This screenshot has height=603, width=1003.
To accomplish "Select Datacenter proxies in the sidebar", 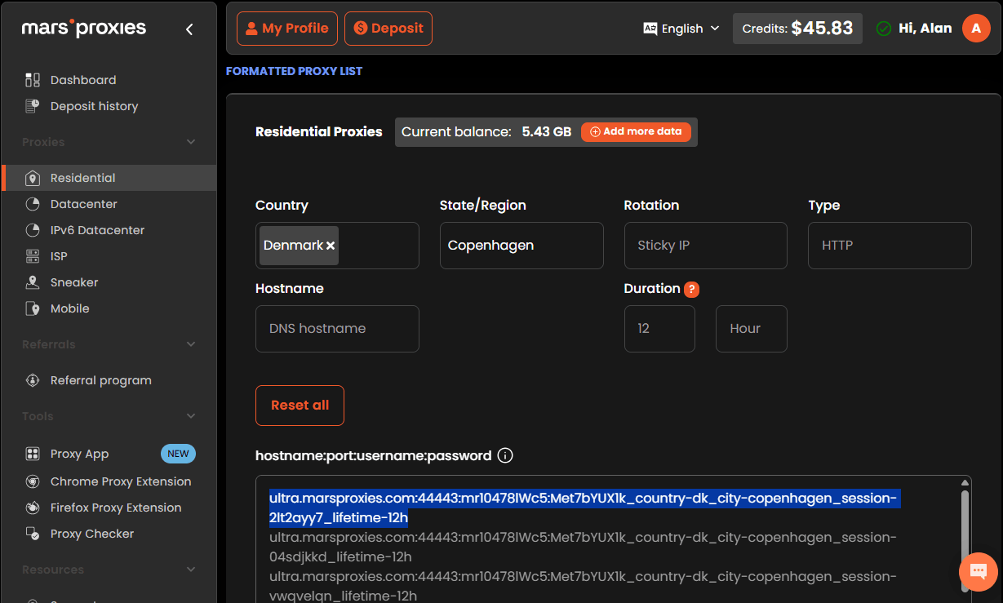I will tap(83, 204).
